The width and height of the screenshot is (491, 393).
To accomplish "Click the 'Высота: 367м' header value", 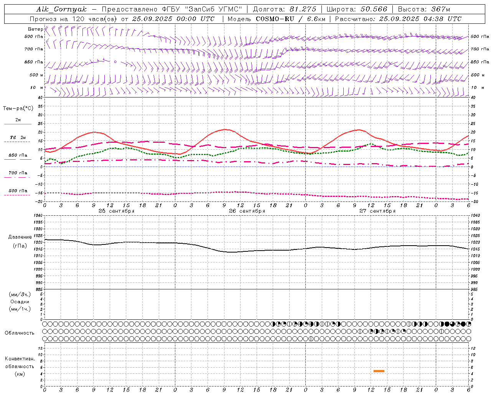I will pos(424,9).
